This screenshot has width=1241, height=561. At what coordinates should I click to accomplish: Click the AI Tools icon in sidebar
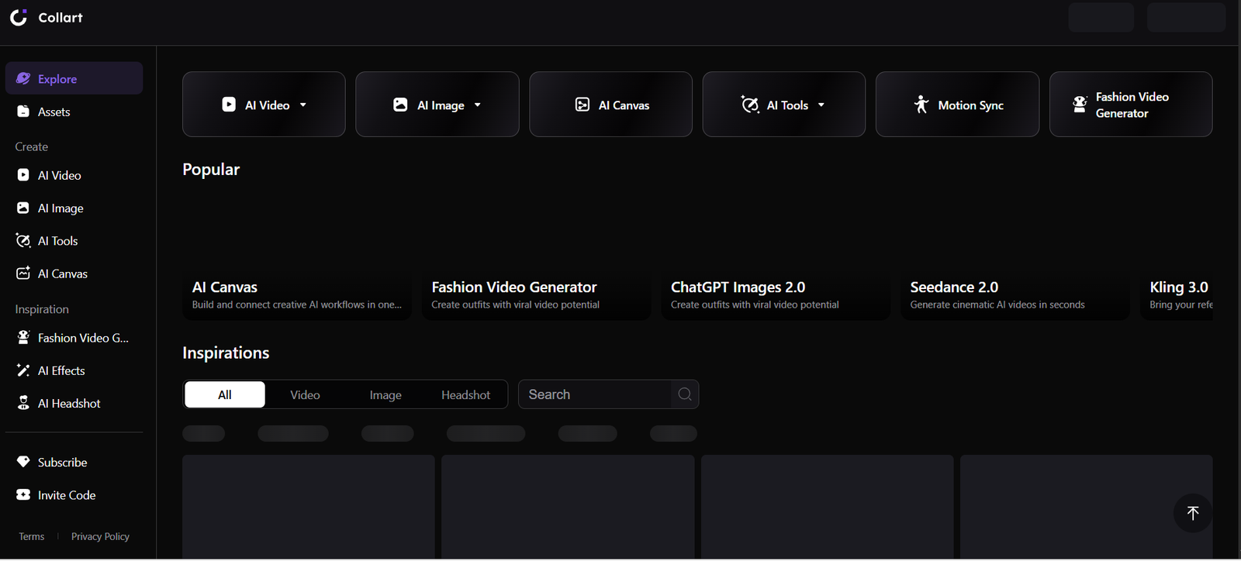point(23,240)
